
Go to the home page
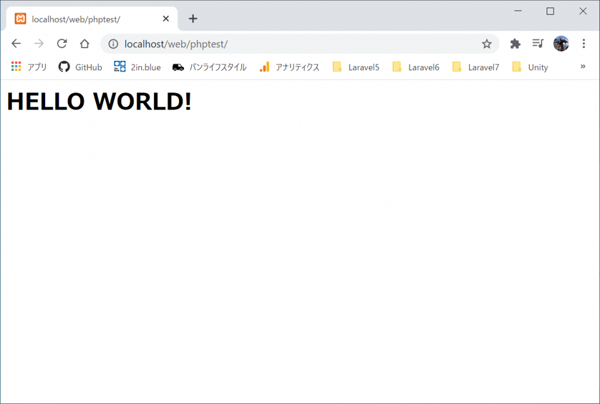point(84,44)
